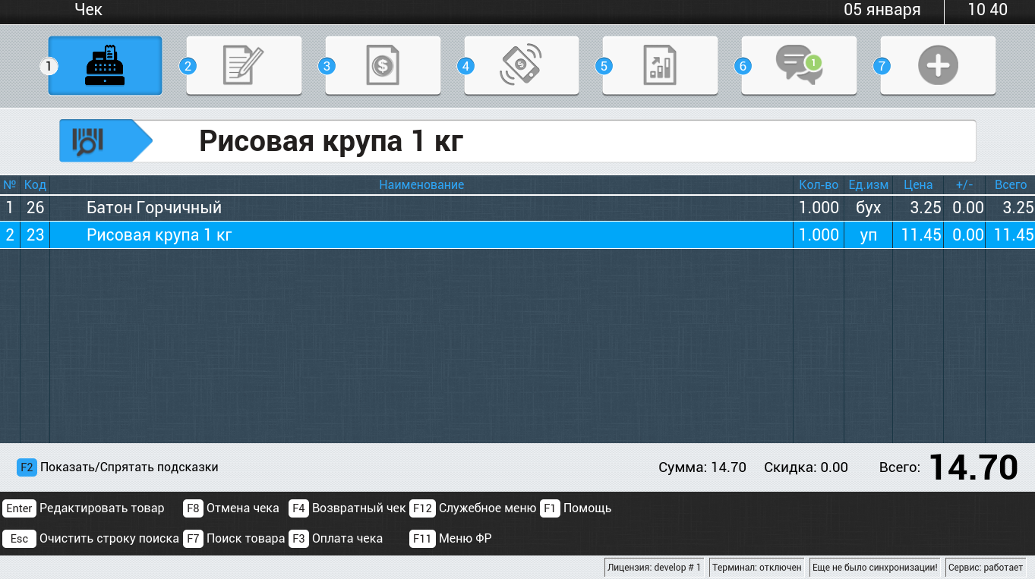1035x579 pixels.
Task: Click the unit cell уп
Action: tap(869, 235)
